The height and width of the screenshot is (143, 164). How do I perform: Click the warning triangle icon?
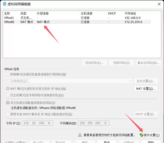[80, 135]
